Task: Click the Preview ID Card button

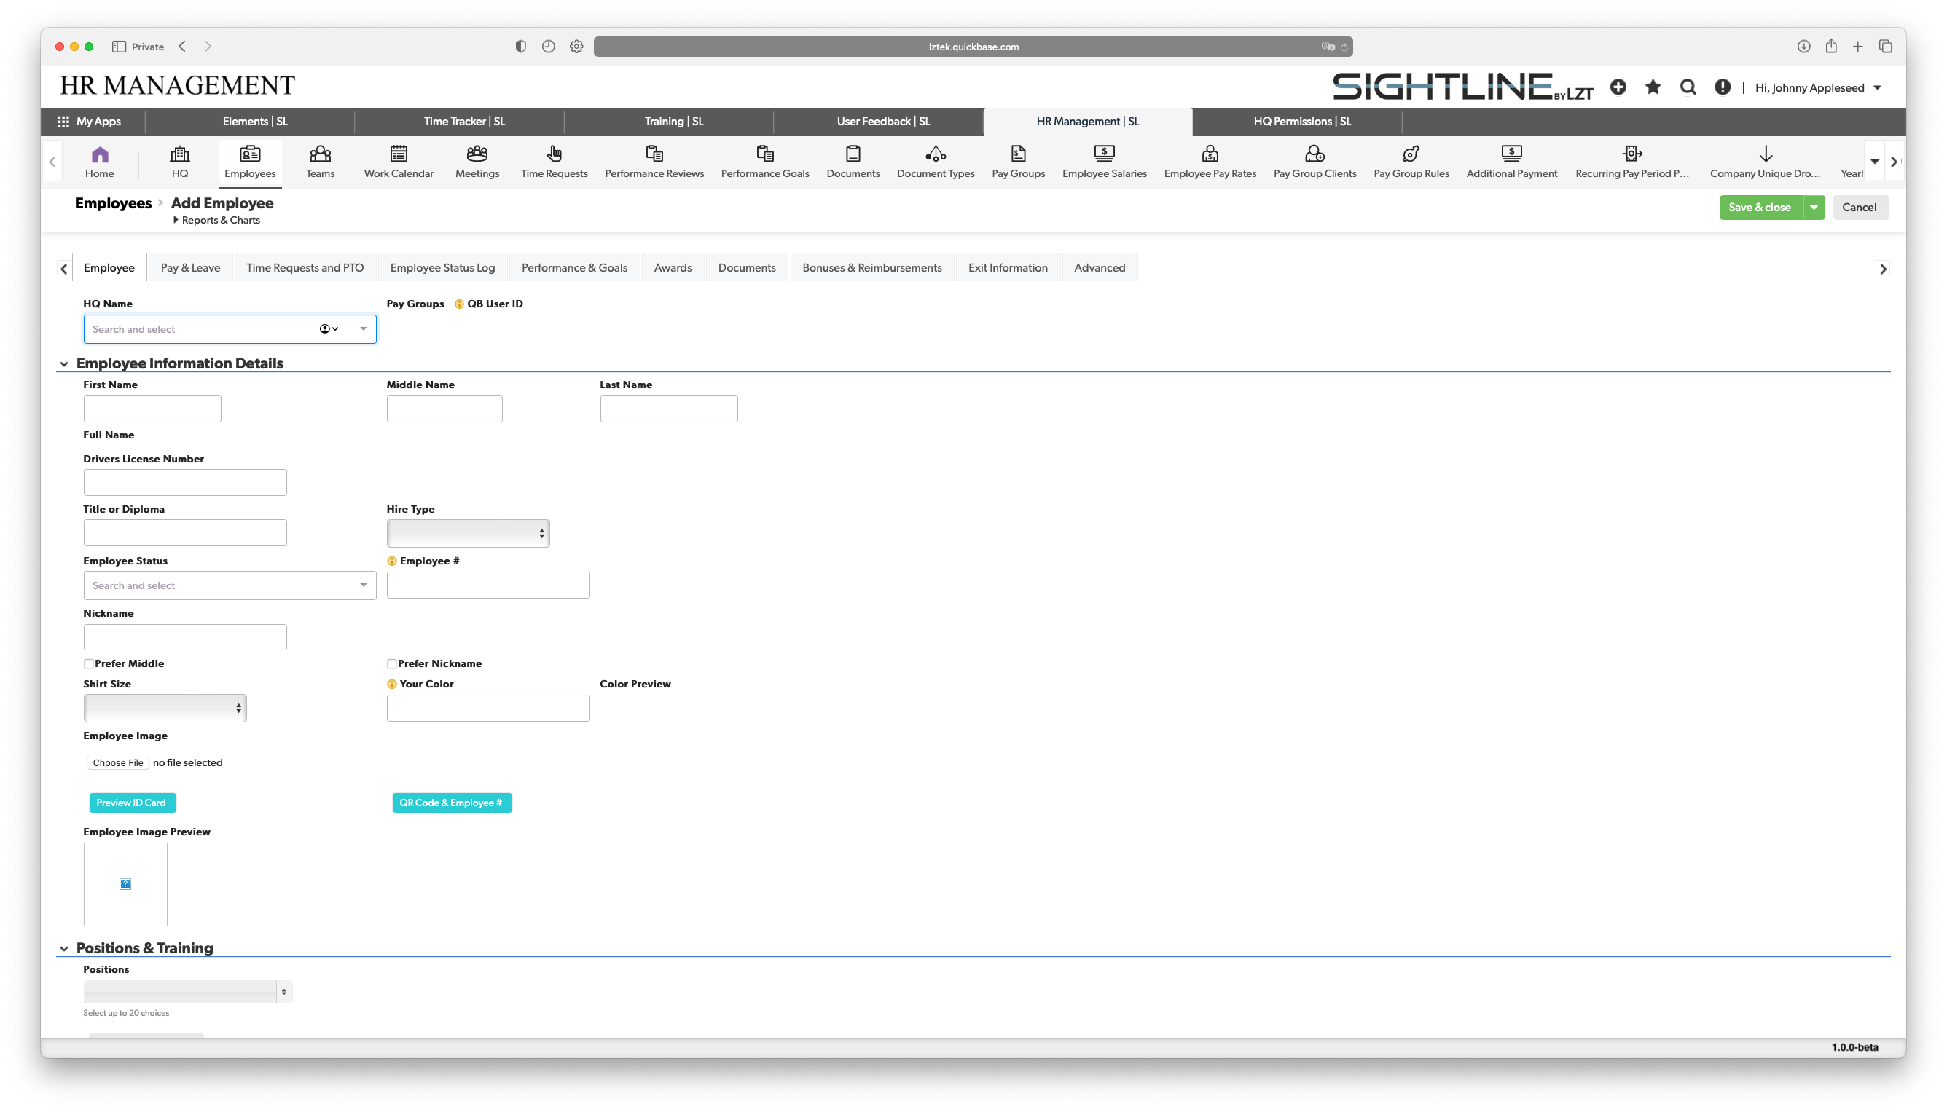Action: click(131, 803)
